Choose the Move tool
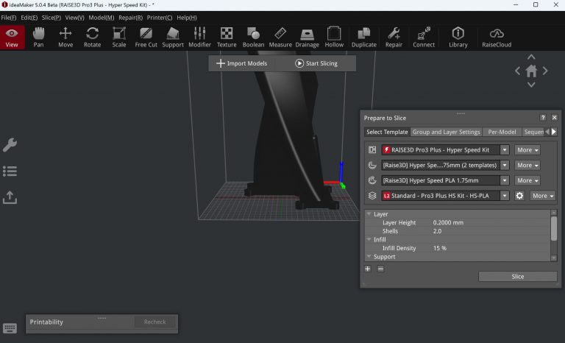Screen dimensions: 565x343 tap(65, 37)
